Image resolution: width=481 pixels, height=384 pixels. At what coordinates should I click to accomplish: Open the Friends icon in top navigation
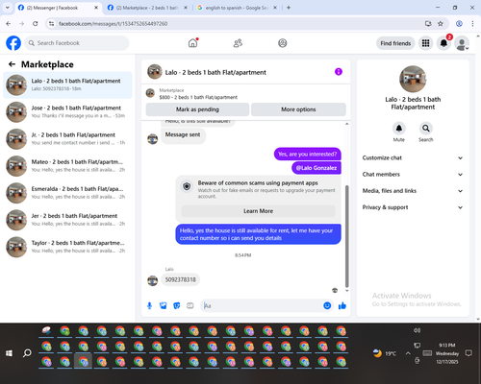238,43
